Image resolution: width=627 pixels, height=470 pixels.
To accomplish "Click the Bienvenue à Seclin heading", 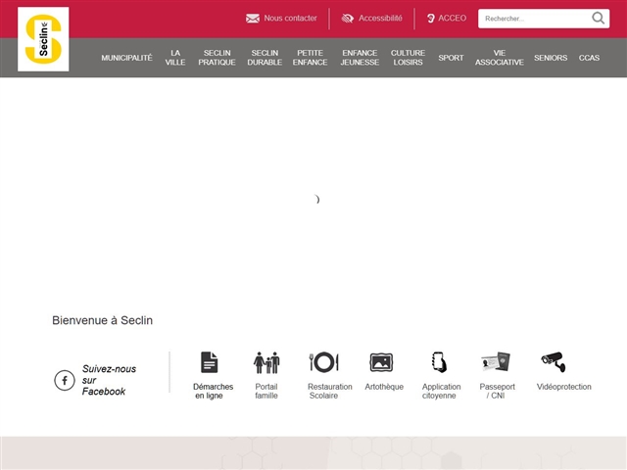I will click(x=102, y=320).
